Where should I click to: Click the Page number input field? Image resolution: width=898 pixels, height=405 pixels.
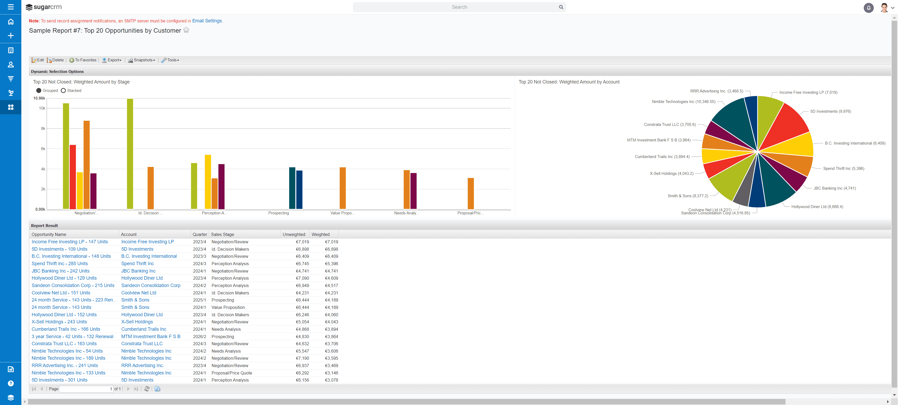[x=86, y=389]
